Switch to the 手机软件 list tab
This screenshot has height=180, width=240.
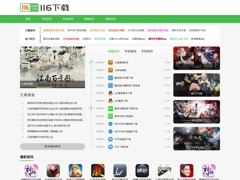click(x=147, y=51)
